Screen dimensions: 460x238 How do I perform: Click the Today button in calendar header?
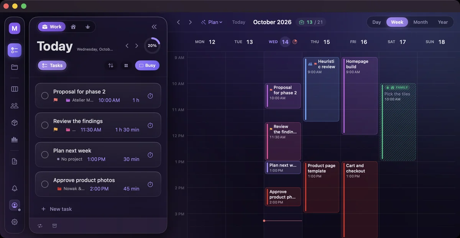238,22
